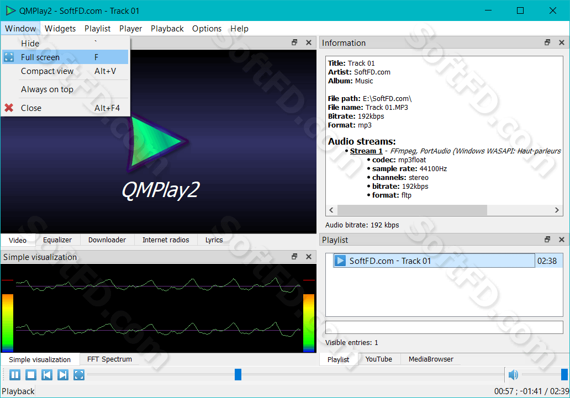Jump to the previous track
The height and width of the screenshot is (398, 570).
pyautogui.click(x=47, y=375)
